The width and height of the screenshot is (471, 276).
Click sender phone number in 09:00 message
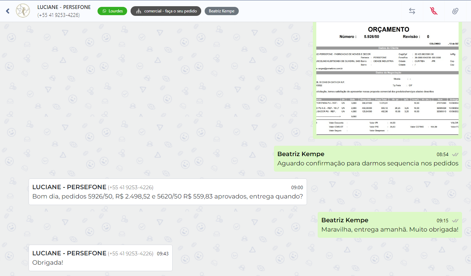coord(131,187)
